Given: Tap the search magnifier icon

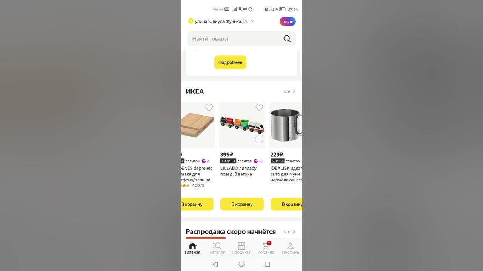Looking at the screenshot, I should 287,39.
